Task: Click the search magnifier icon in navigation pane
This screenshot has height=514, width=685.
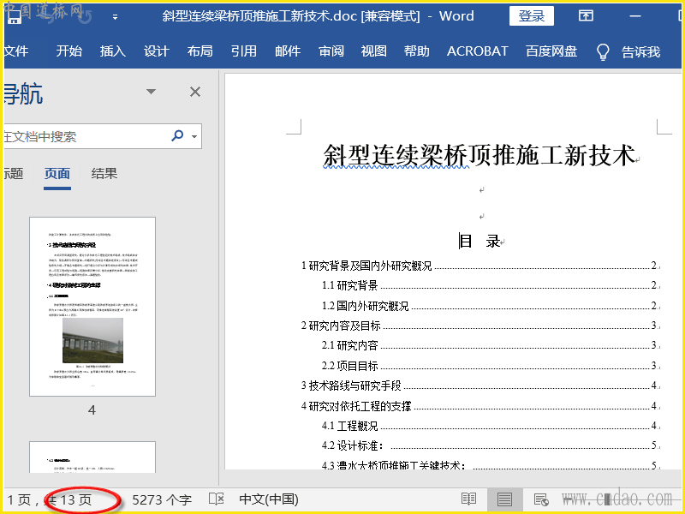Action: pyautogui.click(x=177, y=135)
